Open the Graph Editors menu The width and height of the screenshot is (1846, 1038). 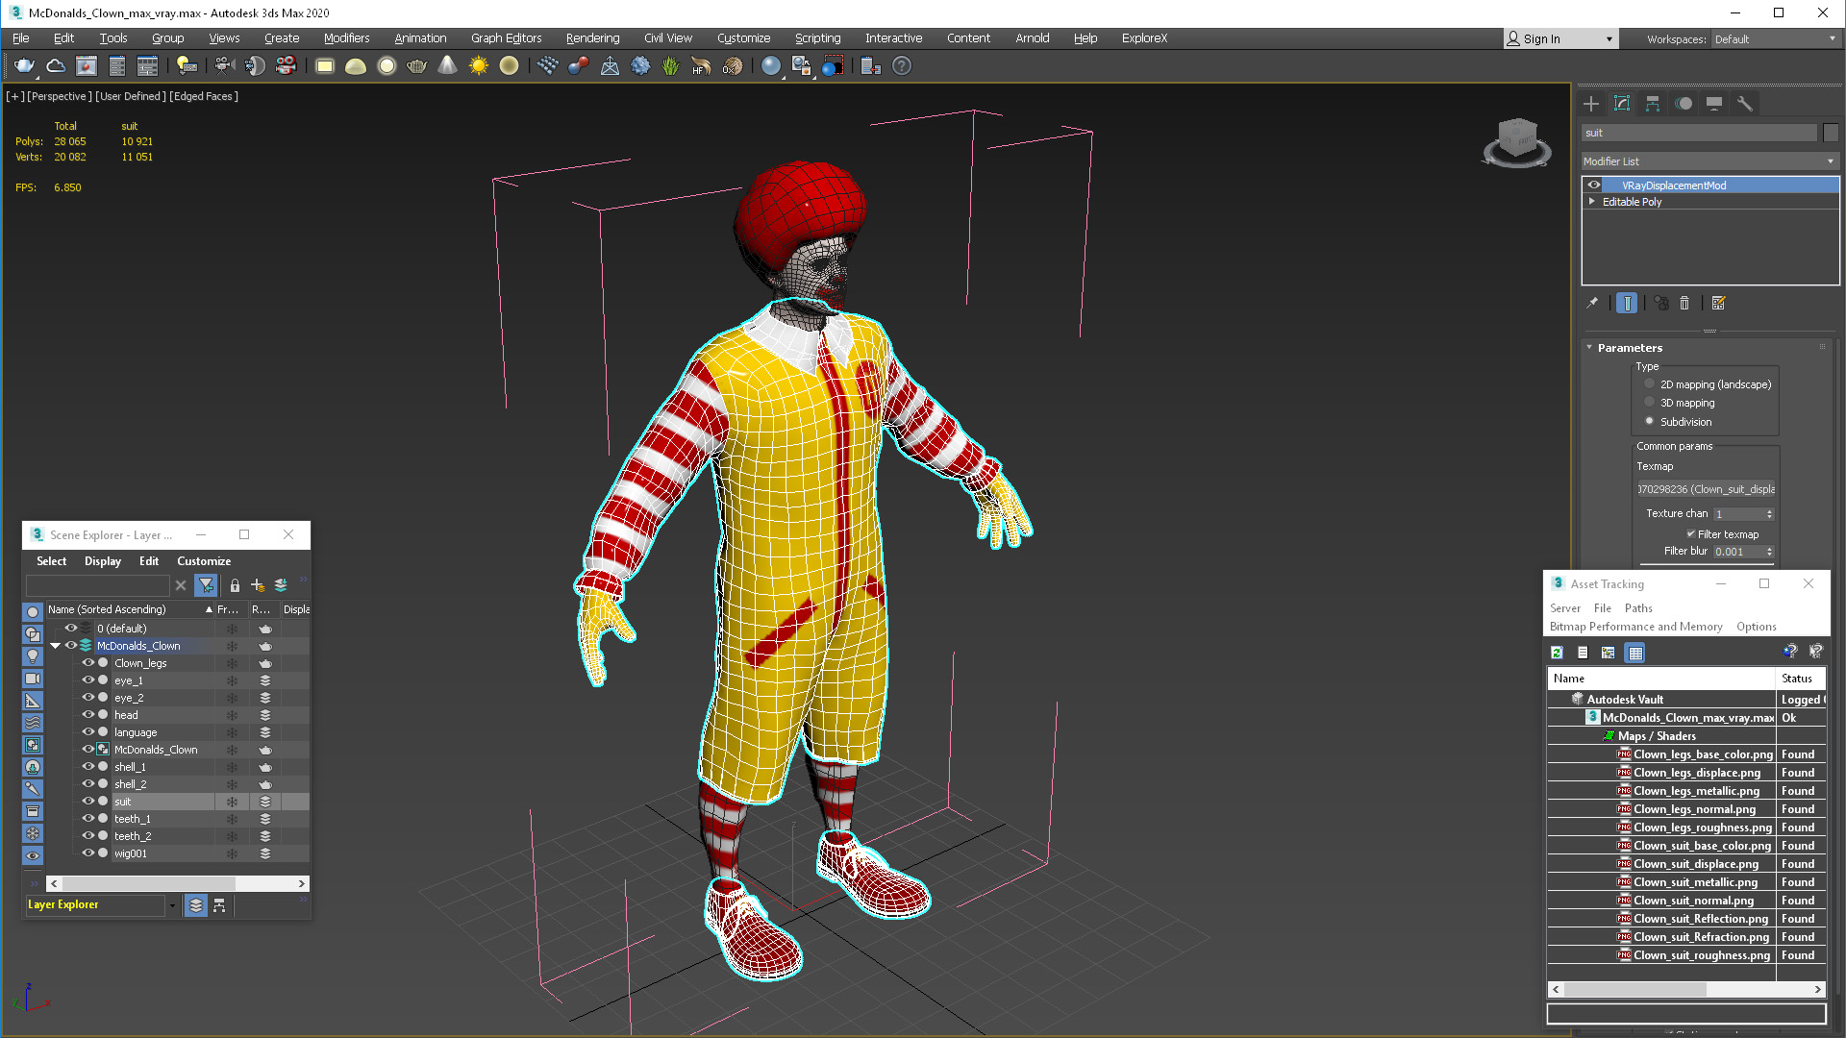(x=506, y=38)
